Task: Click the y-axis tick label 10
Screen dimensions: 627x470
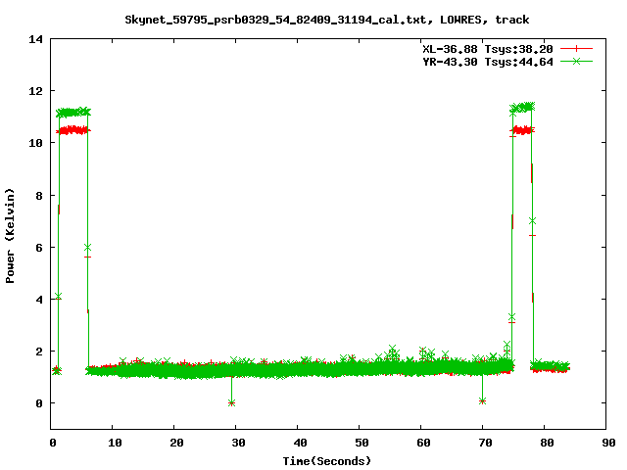Action: [x=35, y=143]
